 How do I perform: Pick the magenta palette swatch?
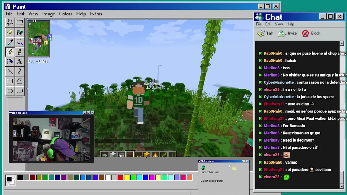coord(152,178)
